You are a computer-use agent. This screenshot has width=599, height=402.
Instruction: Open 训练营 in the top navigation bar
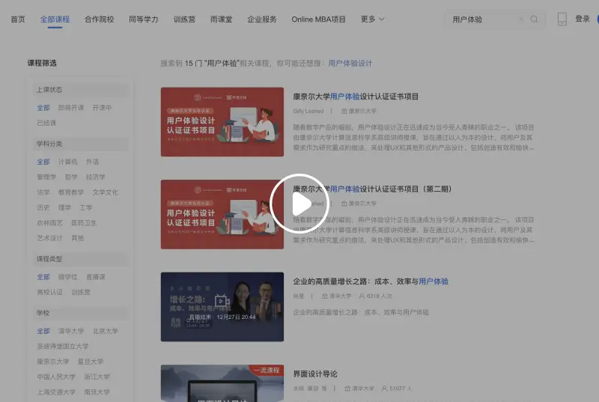click(184, 19)
